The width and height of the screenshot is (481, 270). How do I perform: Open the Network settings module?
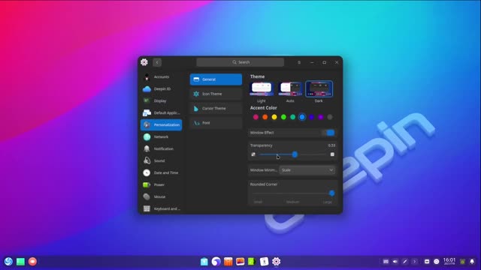[161, 136]
